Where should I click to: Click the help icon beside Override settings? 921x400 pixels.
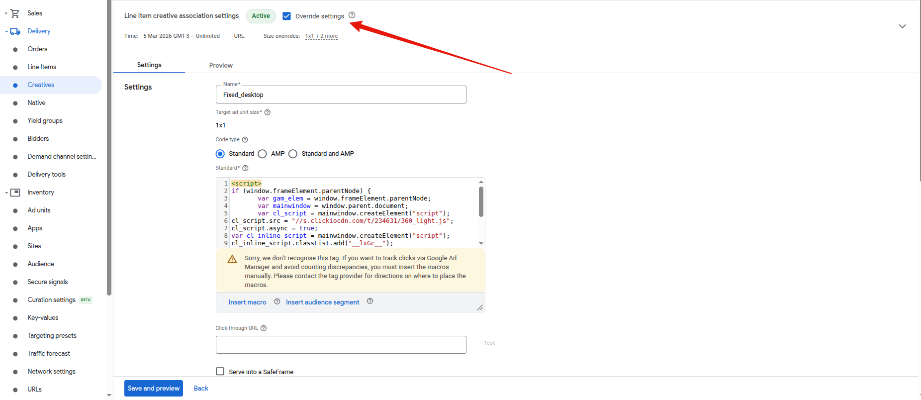tap(352, 15)
